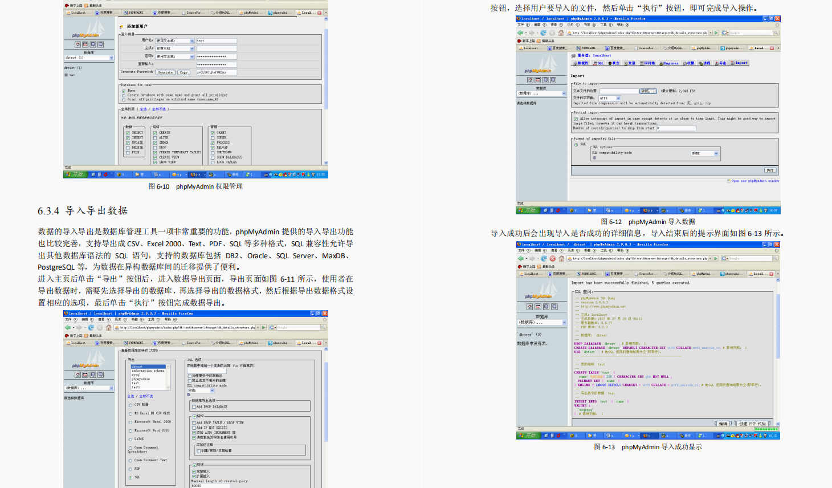Click Figure 6-13 Firefox stop icon
The image size is (832, 488).
552,258
